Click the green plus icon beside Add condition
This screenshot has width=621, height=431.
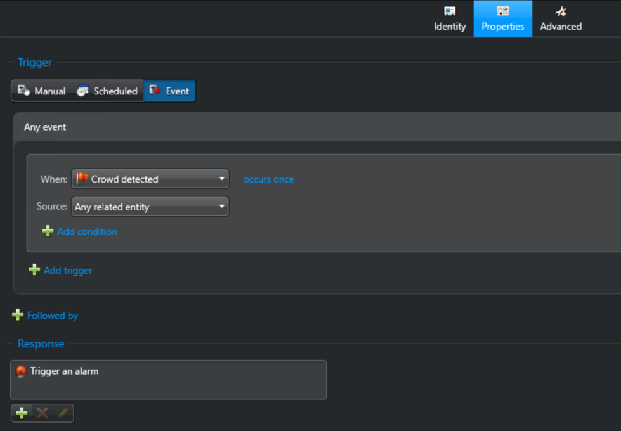tap(48, 232)
